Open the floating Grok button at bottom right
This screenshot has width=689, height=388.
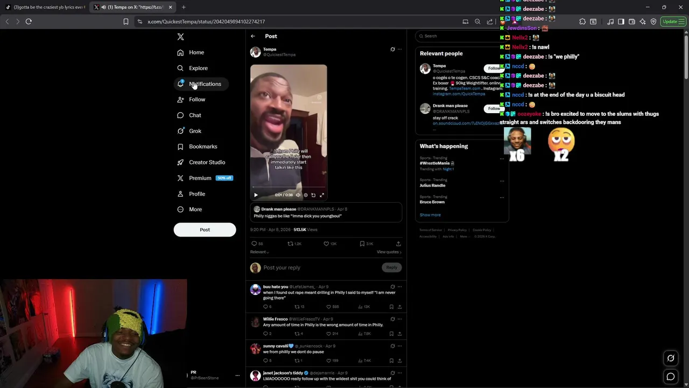[671, 358]
